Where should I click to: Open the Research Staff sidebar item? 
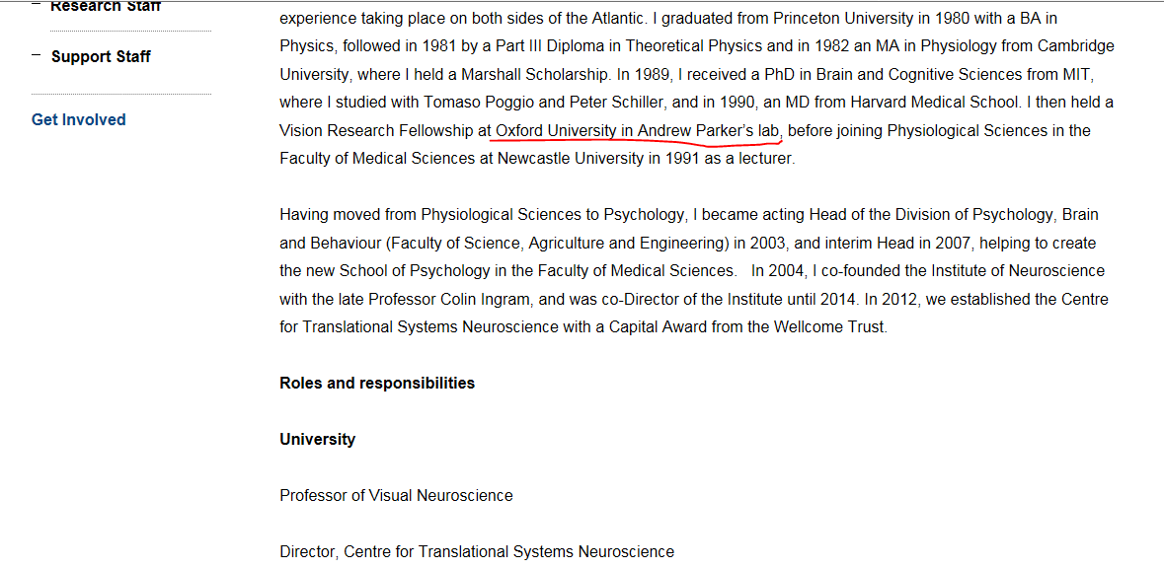point(106,6)
